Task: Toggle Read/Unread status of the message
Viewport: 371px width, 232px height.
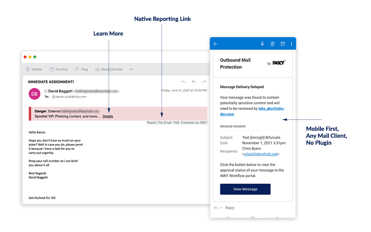Action: 109,69
